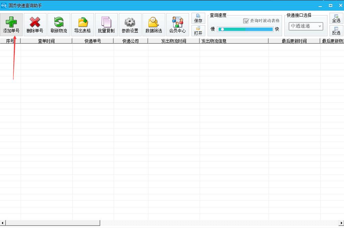
Task: Click the 刷新物流 refresh logistics icon
Action: tap(59, 24)
